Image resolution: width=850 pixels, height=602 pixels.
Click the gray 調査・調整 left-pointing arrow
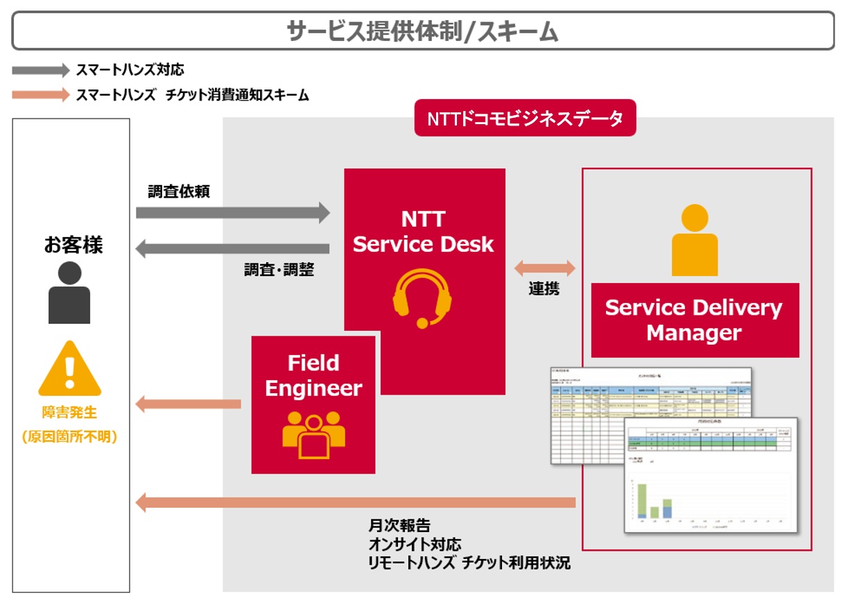point(233,248)
